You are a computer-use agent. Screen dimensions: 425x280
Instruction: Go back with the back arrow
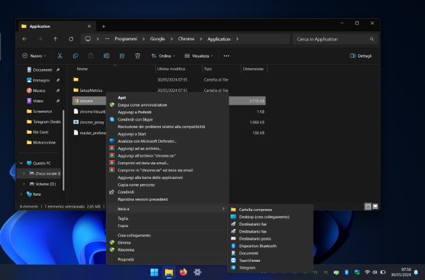click(24, 39)
